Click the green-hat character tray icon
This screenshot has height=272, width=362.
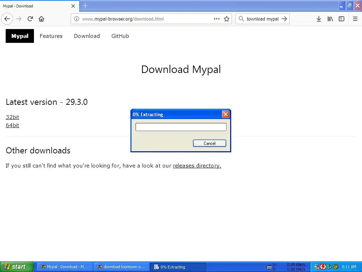336,267
